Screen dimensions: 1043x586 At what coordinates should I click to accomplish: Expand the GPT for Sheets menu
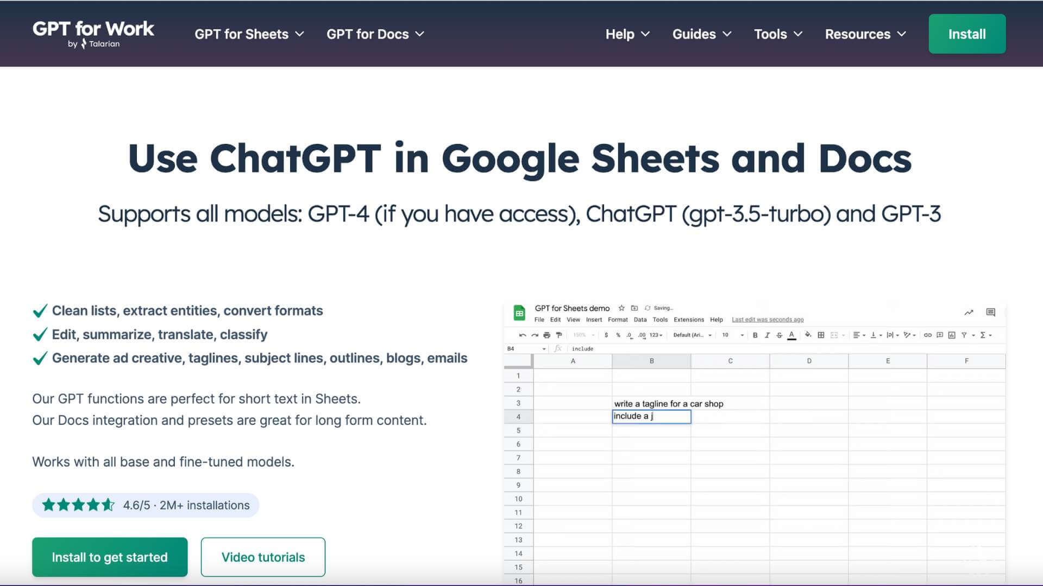point(249,34)
